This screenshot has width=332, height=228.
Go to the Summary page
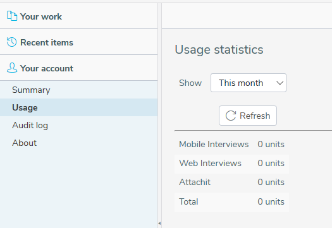pyautogui.click(x=79, y=90)
